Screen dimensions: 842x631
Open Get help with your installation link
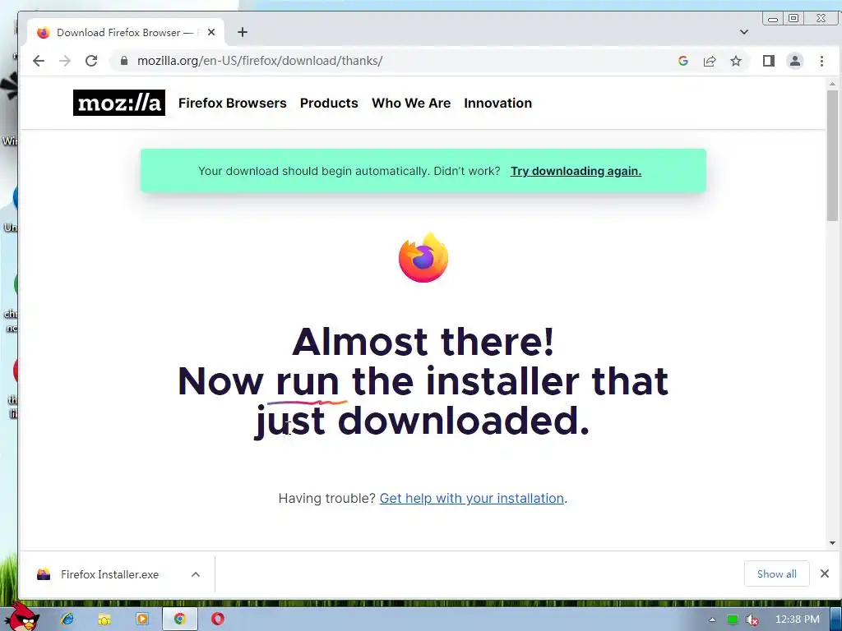pyautogui.click(x=471, y=499)
